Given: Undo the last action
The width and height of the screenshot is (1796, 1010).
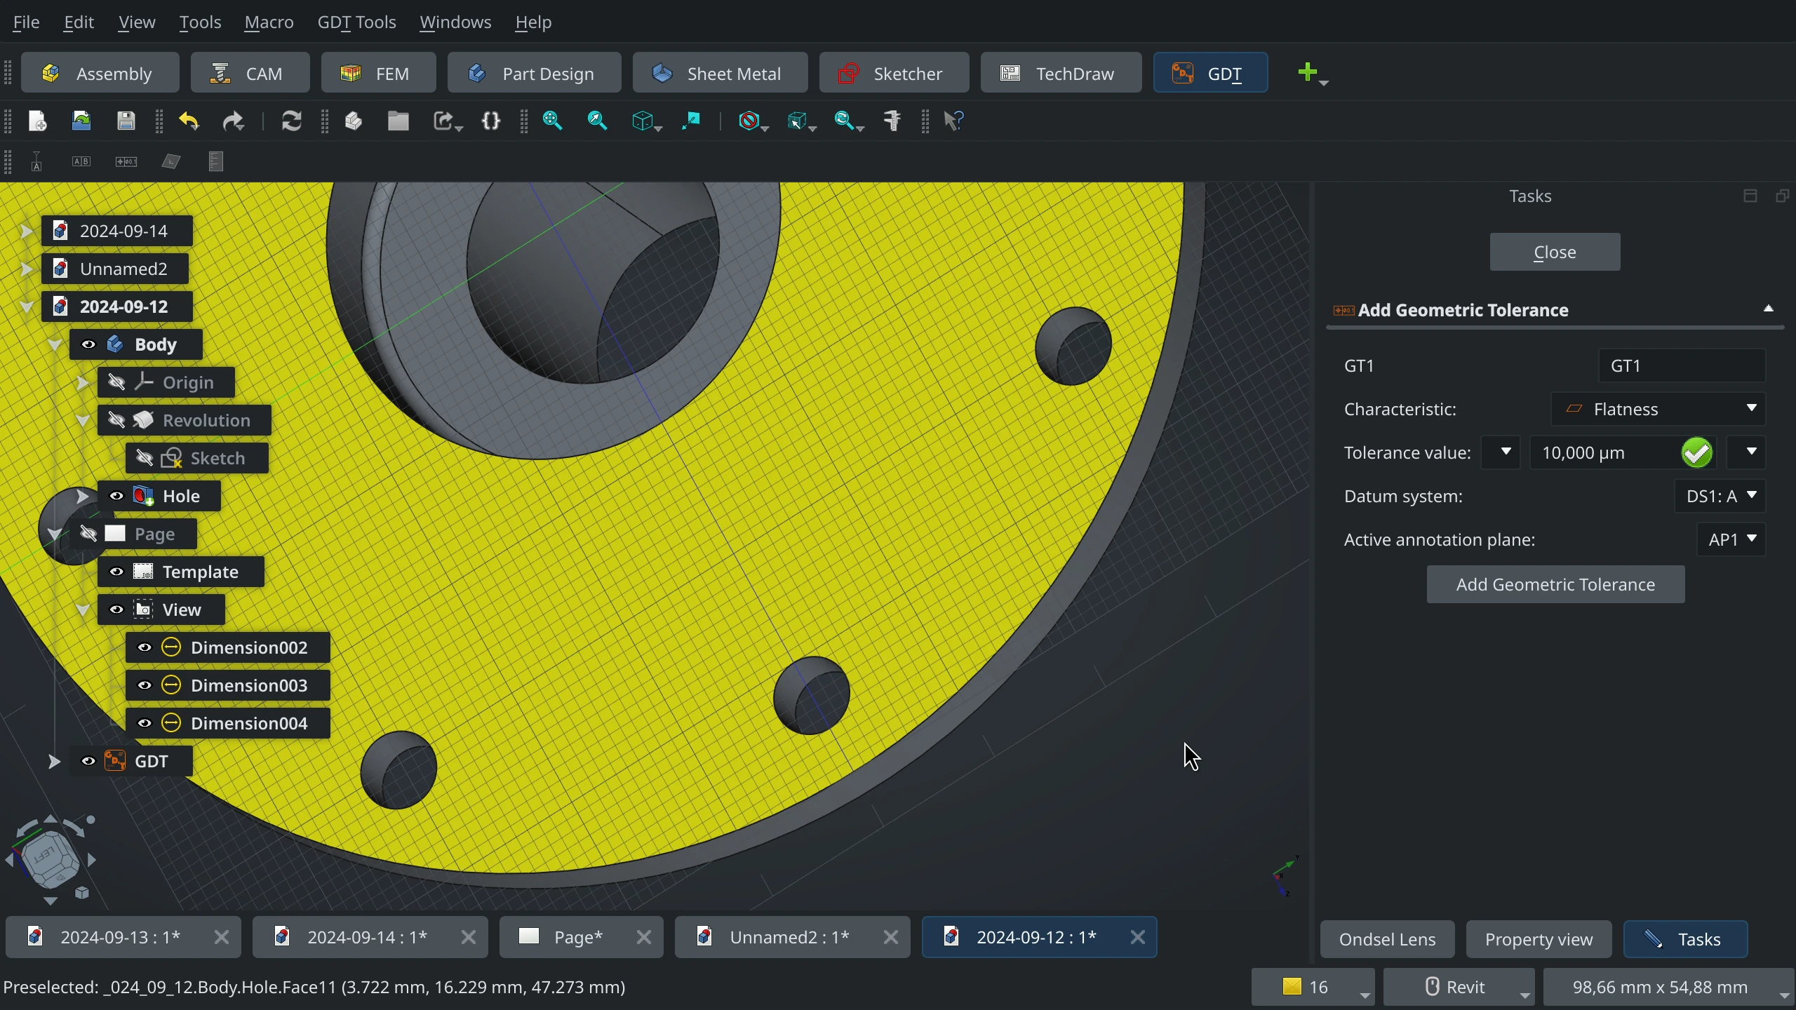Looking at the screenshot, I should click(189, 121).
